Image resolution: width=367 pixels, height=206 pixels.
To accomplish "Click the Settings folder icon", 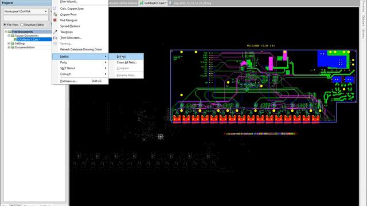I will pyautogui.click(x=13, y=43).
